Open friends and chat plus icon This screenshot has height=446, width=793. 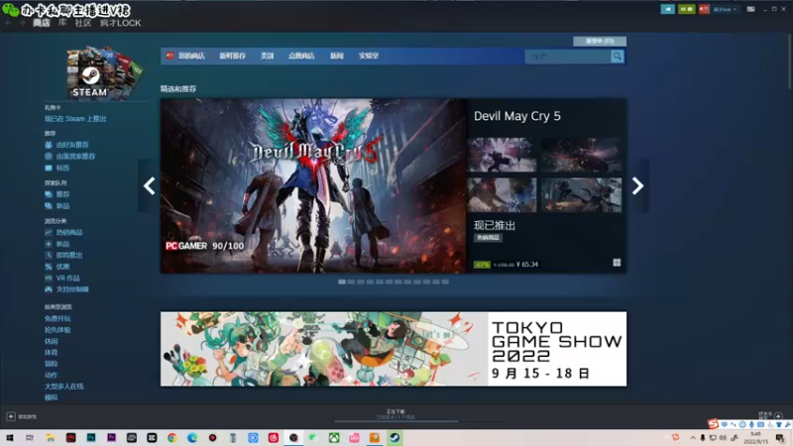[x=778, y=415]
